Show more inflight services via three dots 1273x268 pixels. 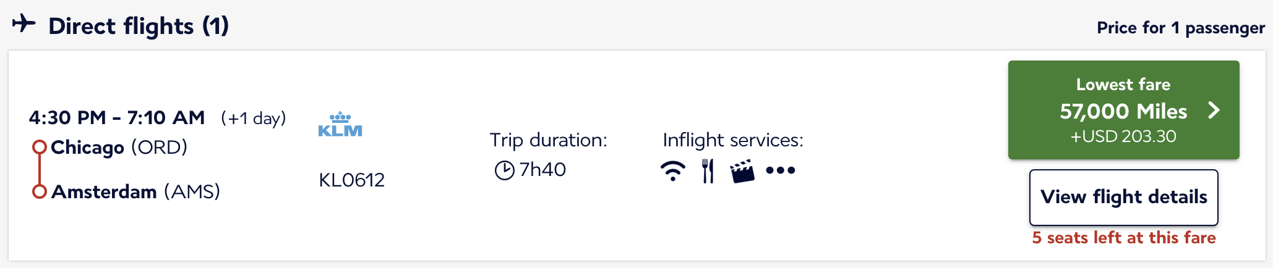pyautogui.click(x=780, y=170)
